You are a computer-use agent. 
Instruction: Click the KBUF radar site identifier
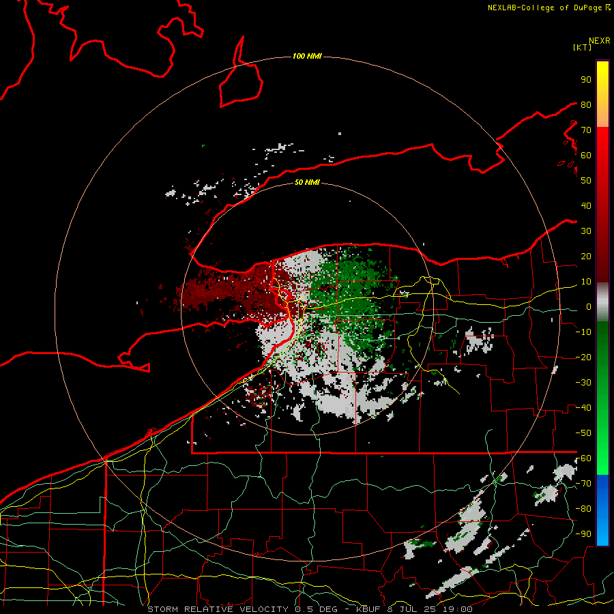(370, 609)
